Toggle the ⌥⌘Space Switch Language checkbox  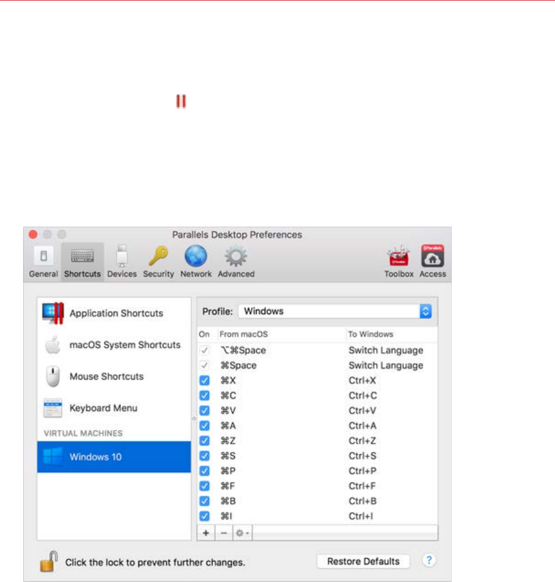(x=204, y=350)
